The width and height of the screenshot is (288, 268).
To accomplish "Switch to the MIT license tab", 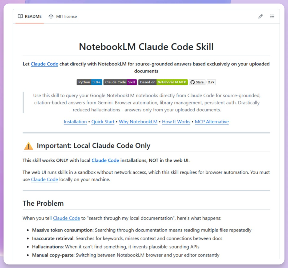I will (x=63, y=17).
